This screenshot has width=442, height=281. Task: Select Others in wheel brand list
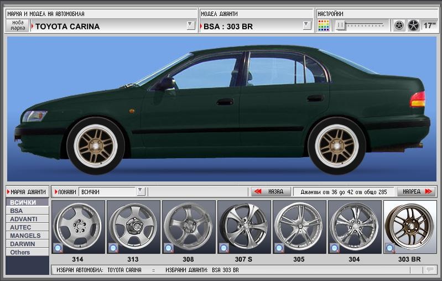pyautogui.click(x=27, y=252)
